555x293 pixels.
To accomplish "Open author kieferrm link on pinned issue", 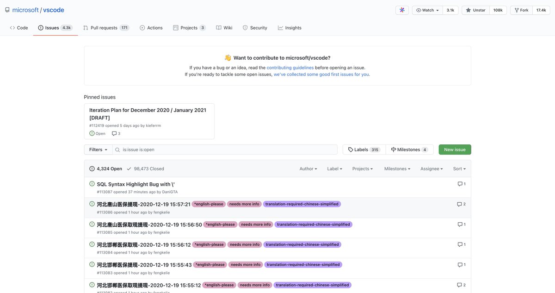I will coord(153,126).
